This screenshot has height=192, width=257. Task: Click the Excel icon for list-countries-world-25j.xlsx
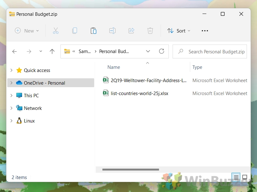106,93
